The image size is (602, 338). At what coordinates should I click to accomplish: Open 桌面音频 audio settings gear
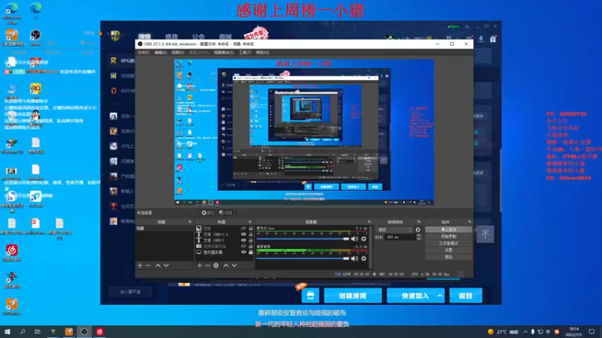363,258
